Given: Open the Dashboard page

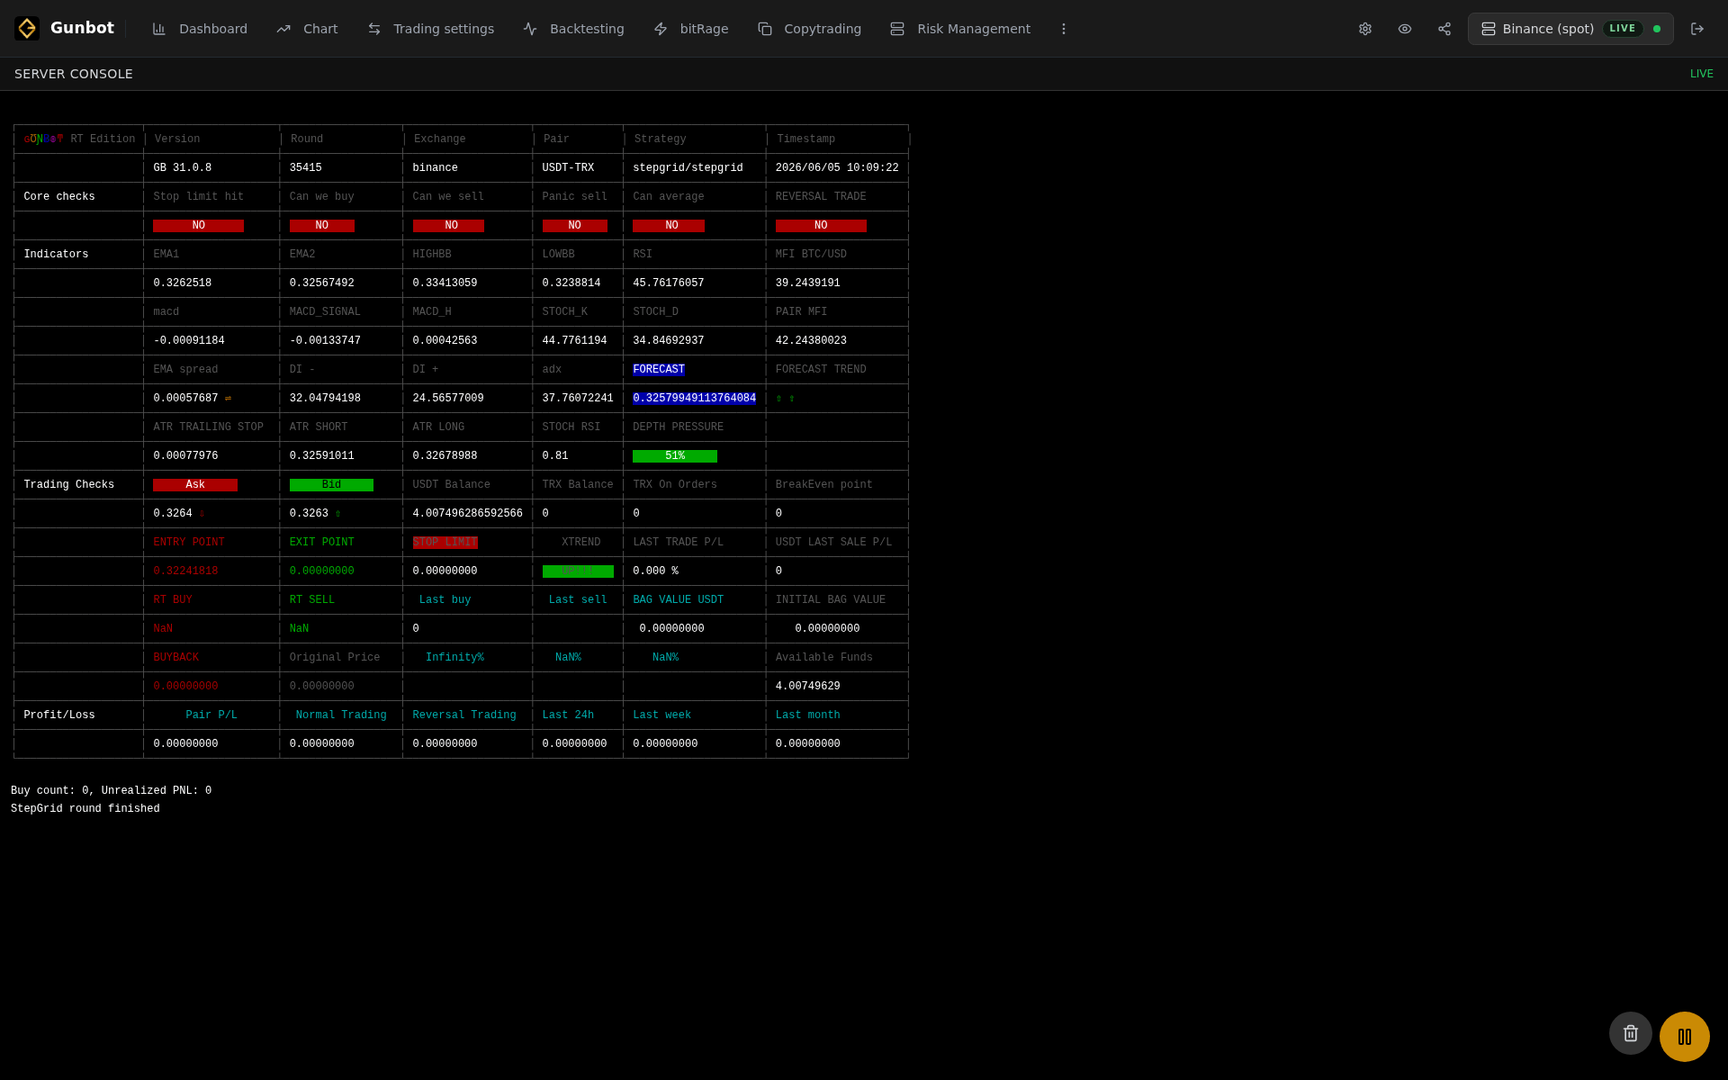Looking at the screenshot, I should point(200,29).
